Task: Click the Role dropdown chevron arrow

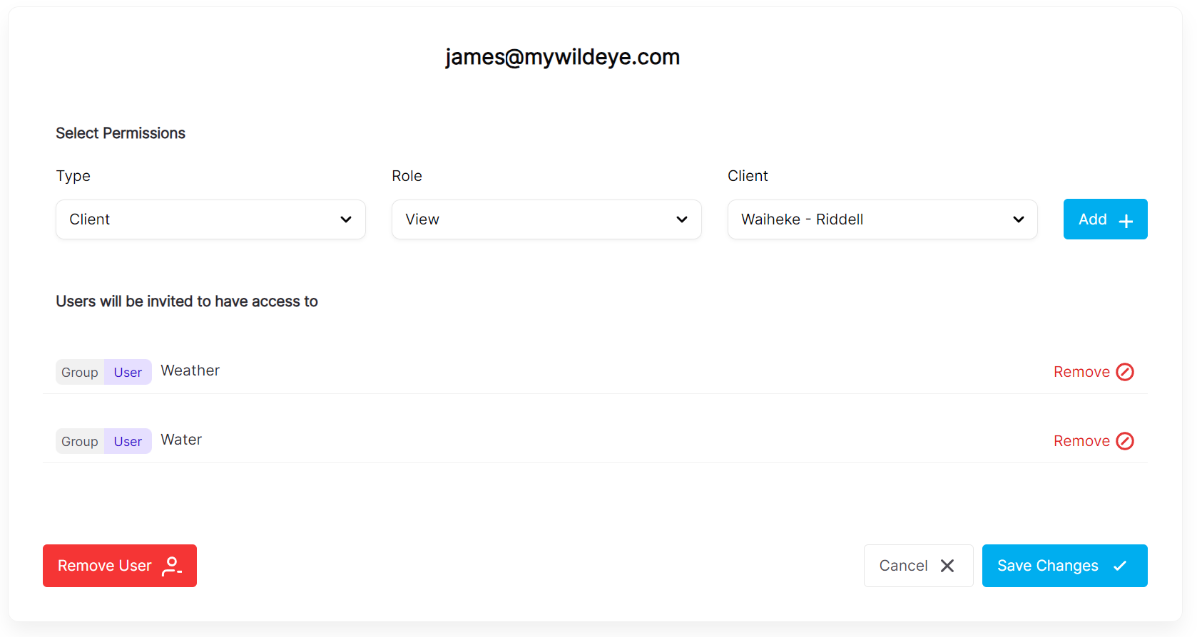Action: 682,219
